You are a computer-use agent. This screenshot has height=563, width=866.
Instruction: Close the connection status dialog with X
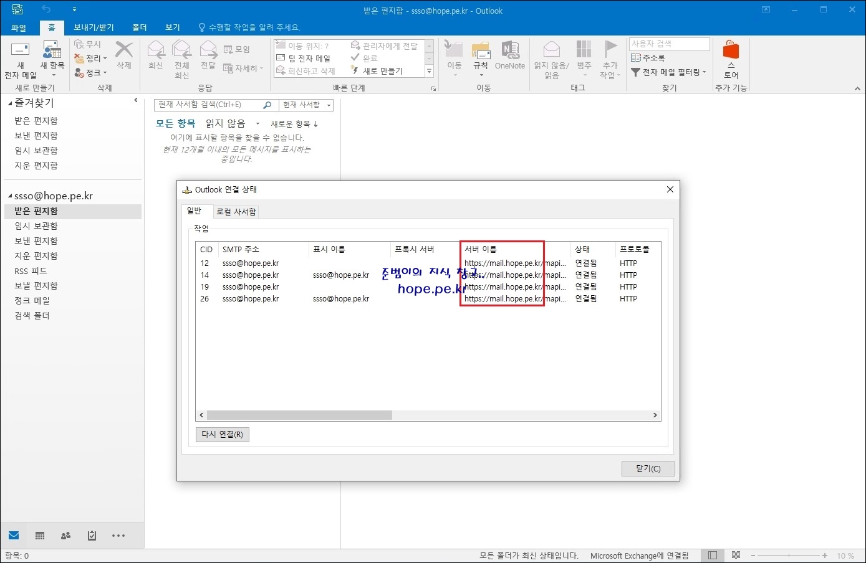point(670,189)
